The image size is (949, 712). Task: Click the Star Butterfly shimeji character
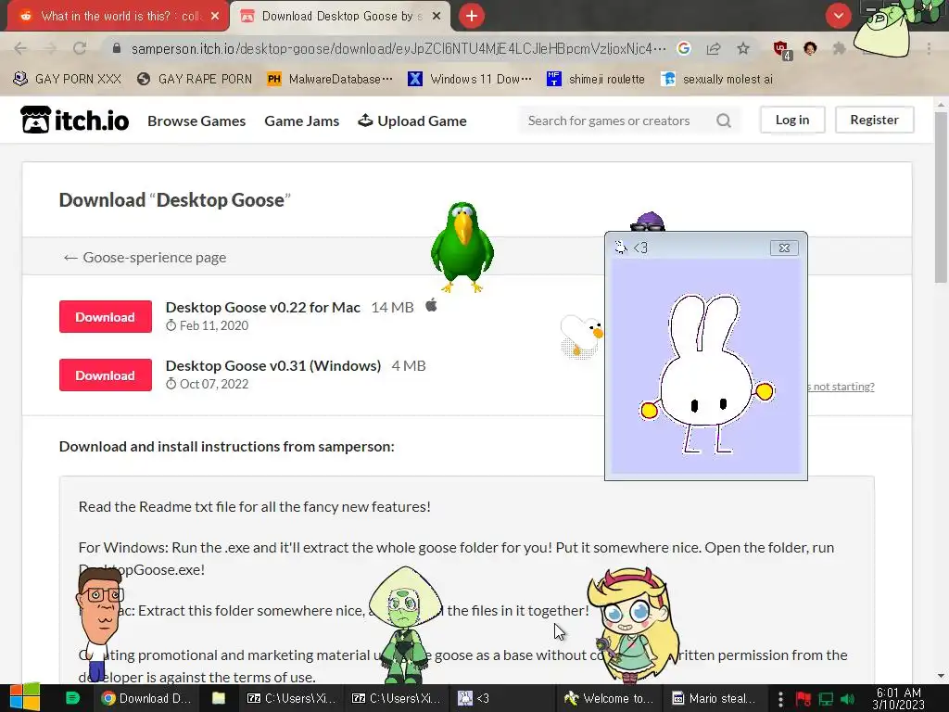click(x=632, y=624)
